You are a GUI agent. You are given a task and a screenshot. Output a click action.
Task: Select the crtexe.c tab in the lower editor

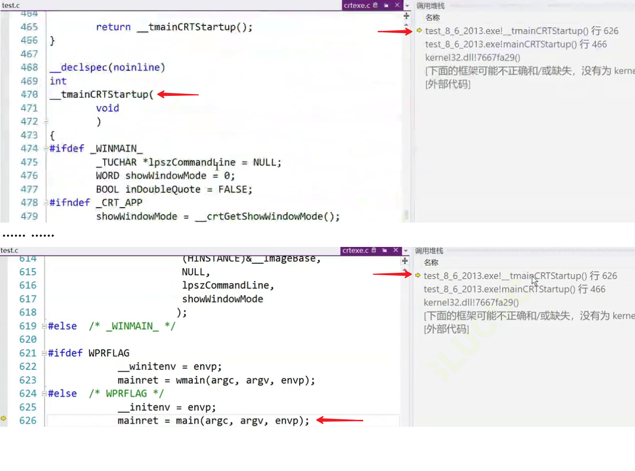(x=355, y=250)
